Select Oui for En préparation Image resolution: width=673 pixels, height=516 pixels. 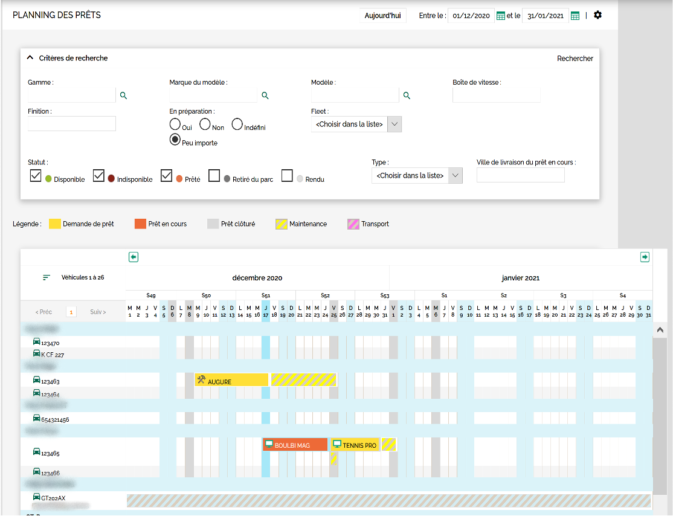tap(175, 124)
